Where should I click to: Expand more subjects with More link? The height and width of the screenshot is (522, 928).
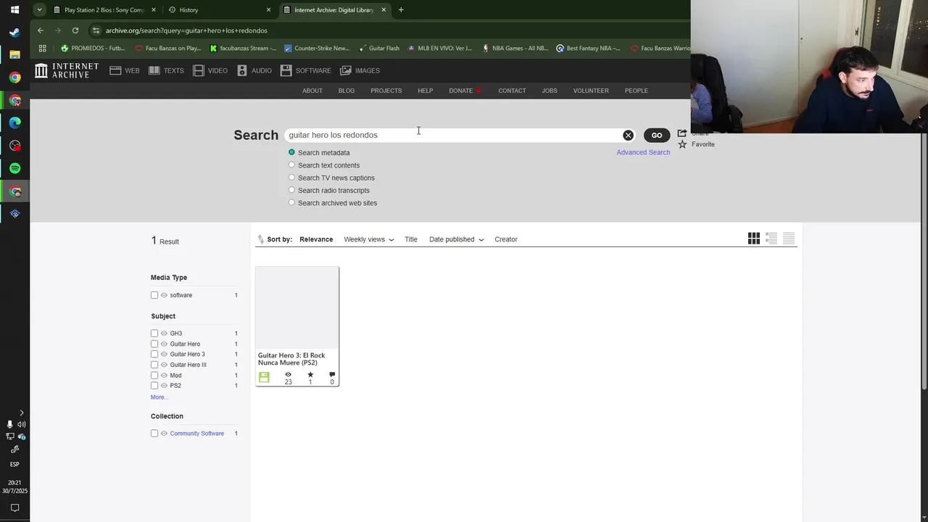(x=159, y=397)
